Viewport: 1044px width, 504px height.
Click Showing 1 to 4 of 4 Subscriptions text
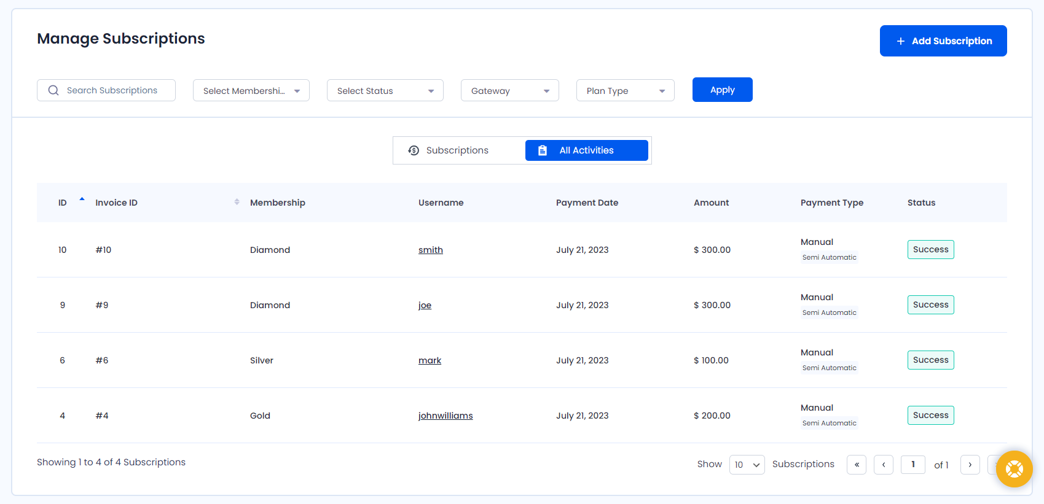[111, 462]
